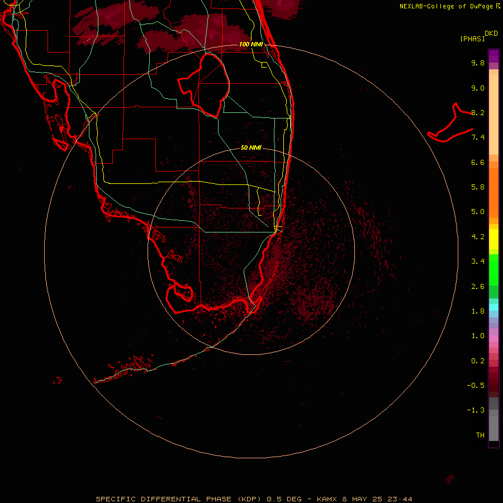
Task: Click the bright green segment of color bar
Action: click(493, 270)
